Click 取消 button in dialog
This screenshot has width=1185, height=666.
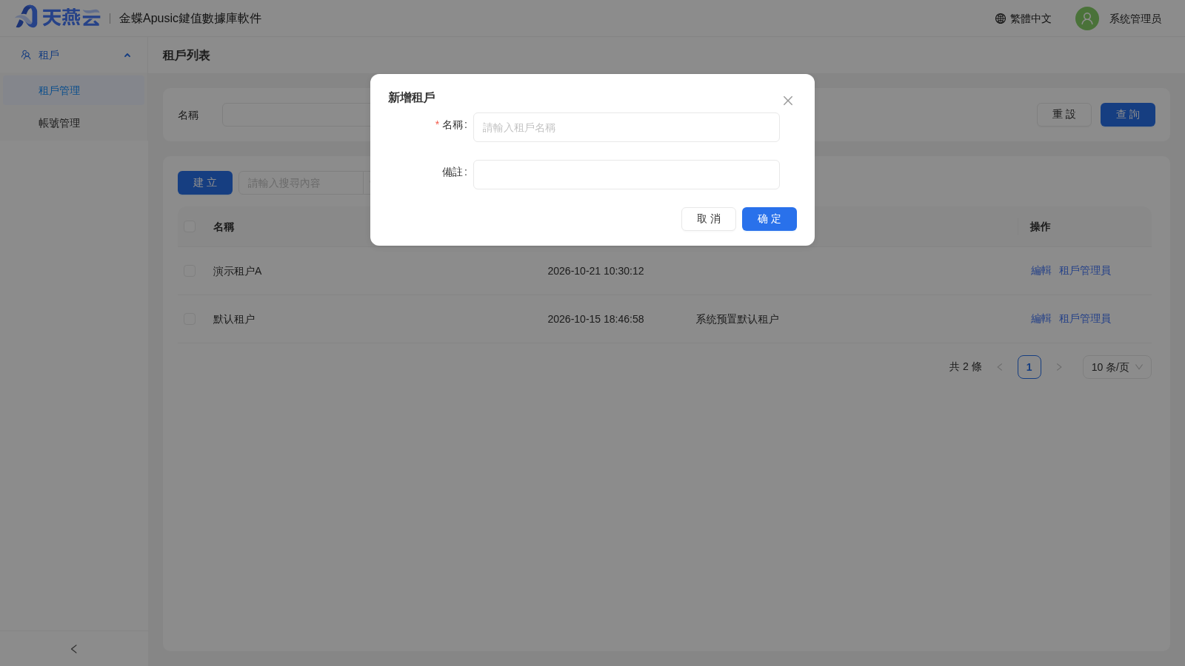pos(709,219)
